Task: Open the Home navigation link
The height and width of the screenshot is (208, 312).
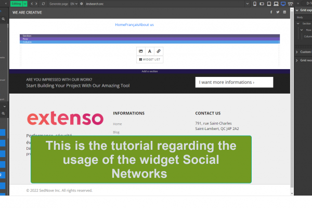Action: click(x=120, y=24)
